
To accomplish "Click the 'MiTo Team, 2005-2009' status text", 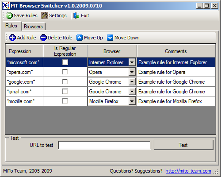I will pyautogui.click(x=27, y=171).
